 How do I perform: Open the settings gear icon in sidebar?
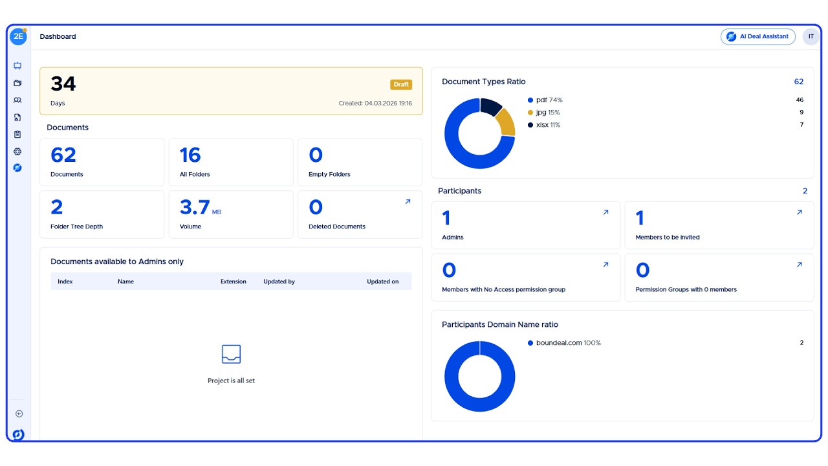pyautogui.click(x=17, y=151)
